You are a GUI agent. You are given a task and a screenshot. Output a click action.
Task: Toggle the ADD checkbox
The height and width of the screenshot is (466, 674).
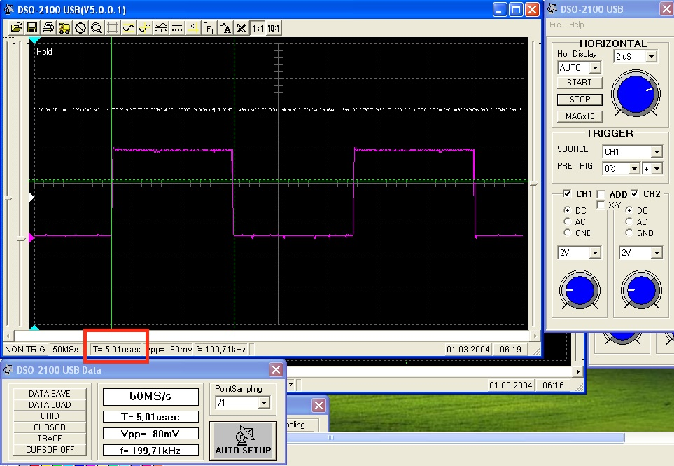click(x=601, y=194)
